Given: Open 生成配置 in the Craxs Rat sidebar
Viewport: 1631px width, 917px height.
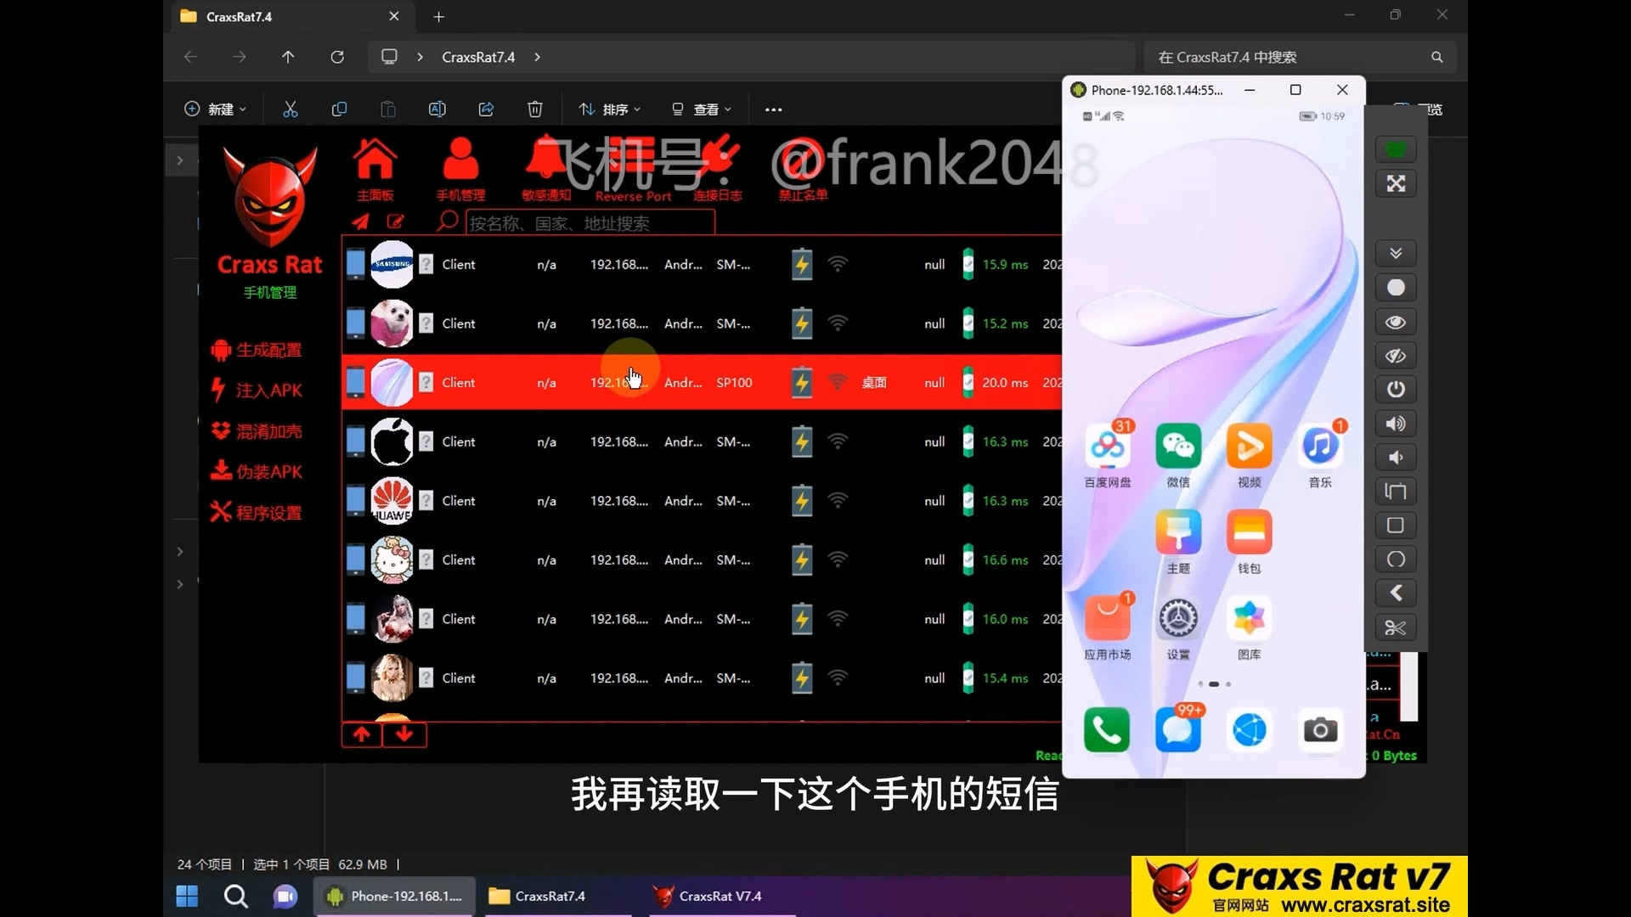Looking at the screenshot, I should coord(257,350).
